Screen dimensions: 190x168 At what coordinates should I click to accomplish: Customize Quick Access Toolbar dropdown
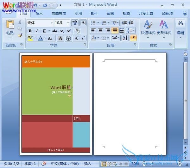60,5
